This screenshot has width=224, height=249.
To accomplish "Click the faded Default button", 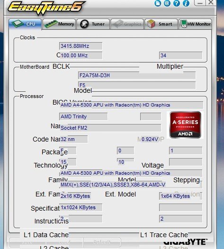I will (102, 242).
